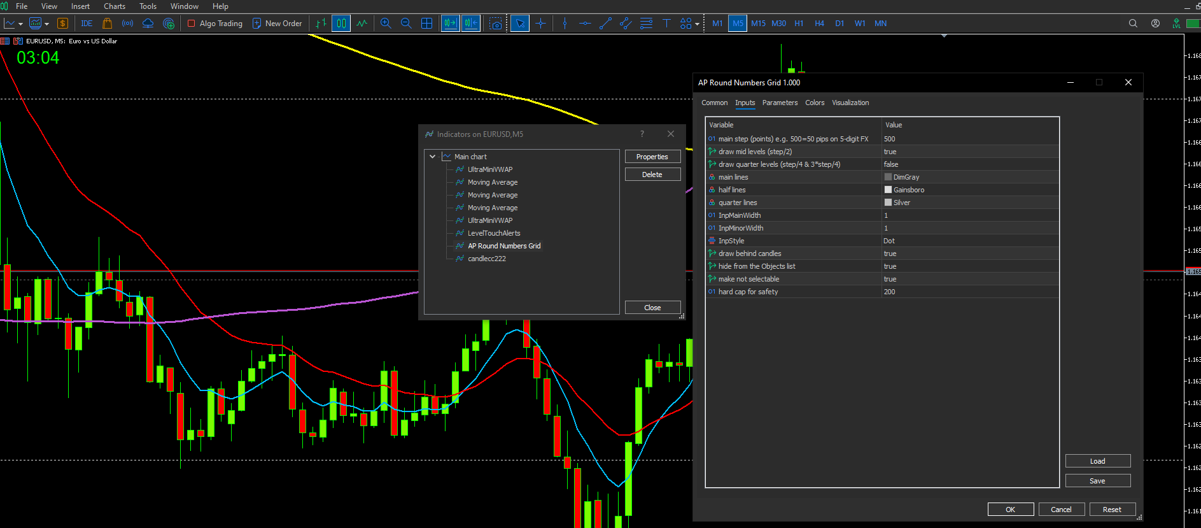Collapse the Main chart tree node

pos(433,157)
